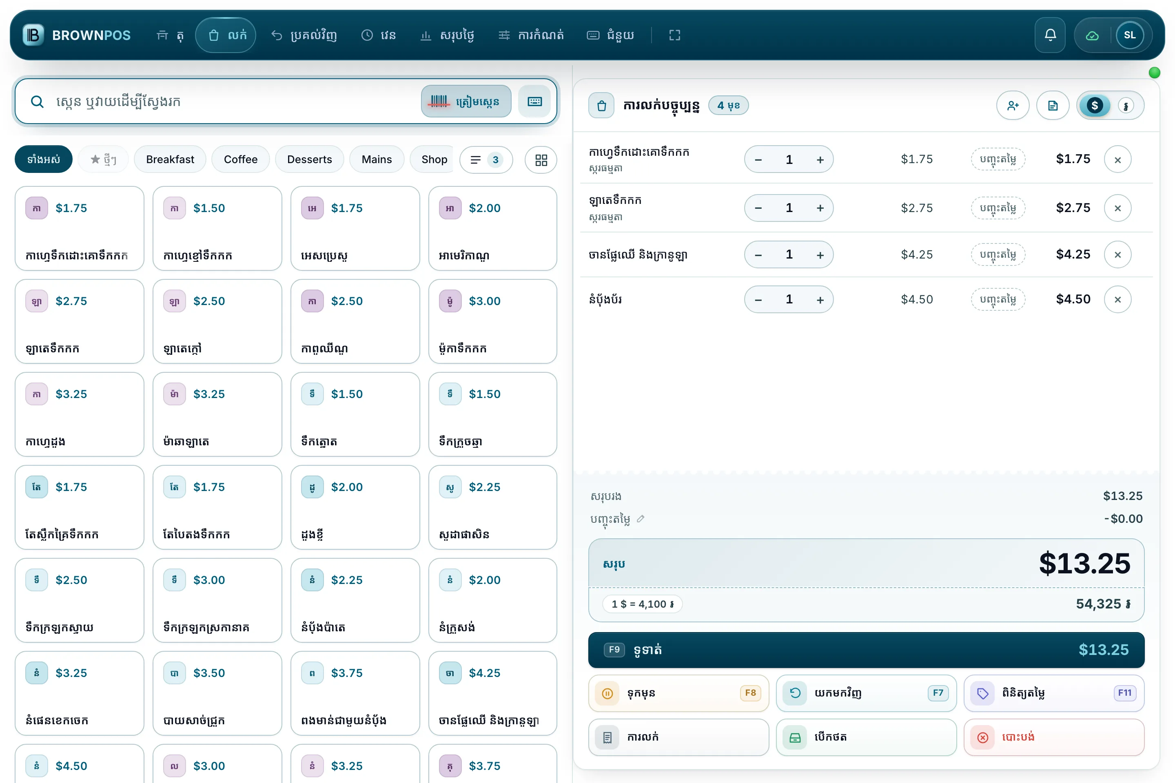This screenshot has width=1175, height=783.
Task: Select the Coffee category
Action: [240, 159]
